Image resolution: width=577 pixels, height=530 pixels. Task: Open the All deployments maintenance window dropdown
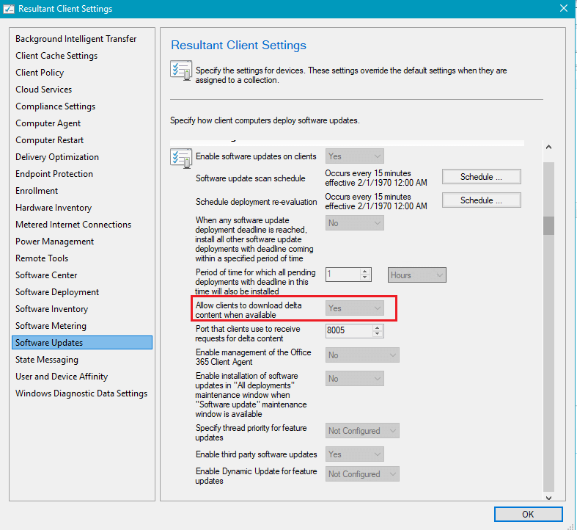pyautogui.click(x=354, y=379)
